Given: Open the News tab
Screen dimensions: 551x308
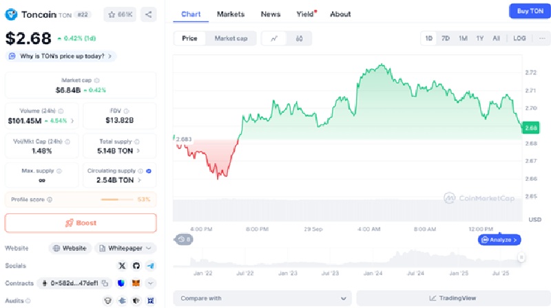Looking at the screenshot, I should click(270, 14).
